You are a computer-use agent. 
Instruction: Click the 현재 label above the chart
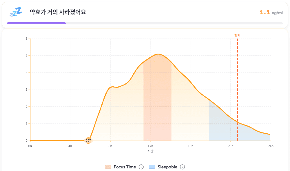[237, 35]
